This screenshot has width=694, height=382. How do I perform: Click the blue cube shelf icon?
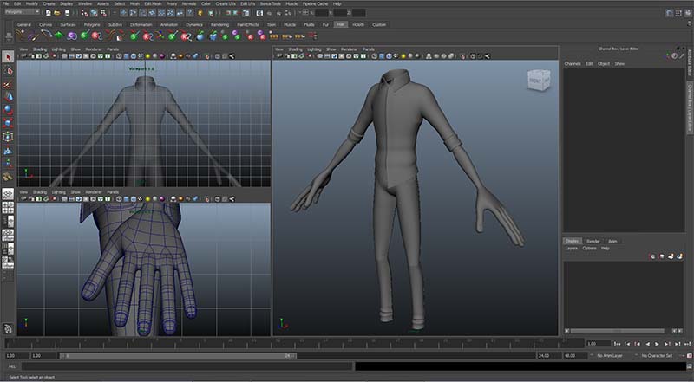(213, 36)
